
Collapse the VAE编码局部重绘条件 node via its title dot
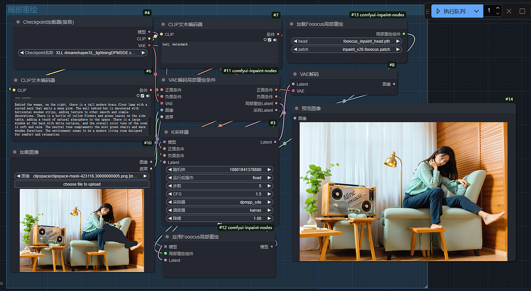[x=163, y=80]
